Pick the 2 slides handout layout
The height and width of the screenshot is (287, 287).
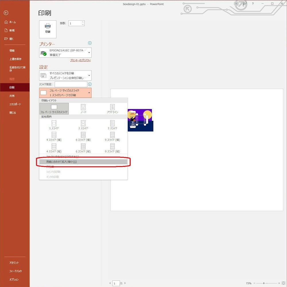click(83, 125)
